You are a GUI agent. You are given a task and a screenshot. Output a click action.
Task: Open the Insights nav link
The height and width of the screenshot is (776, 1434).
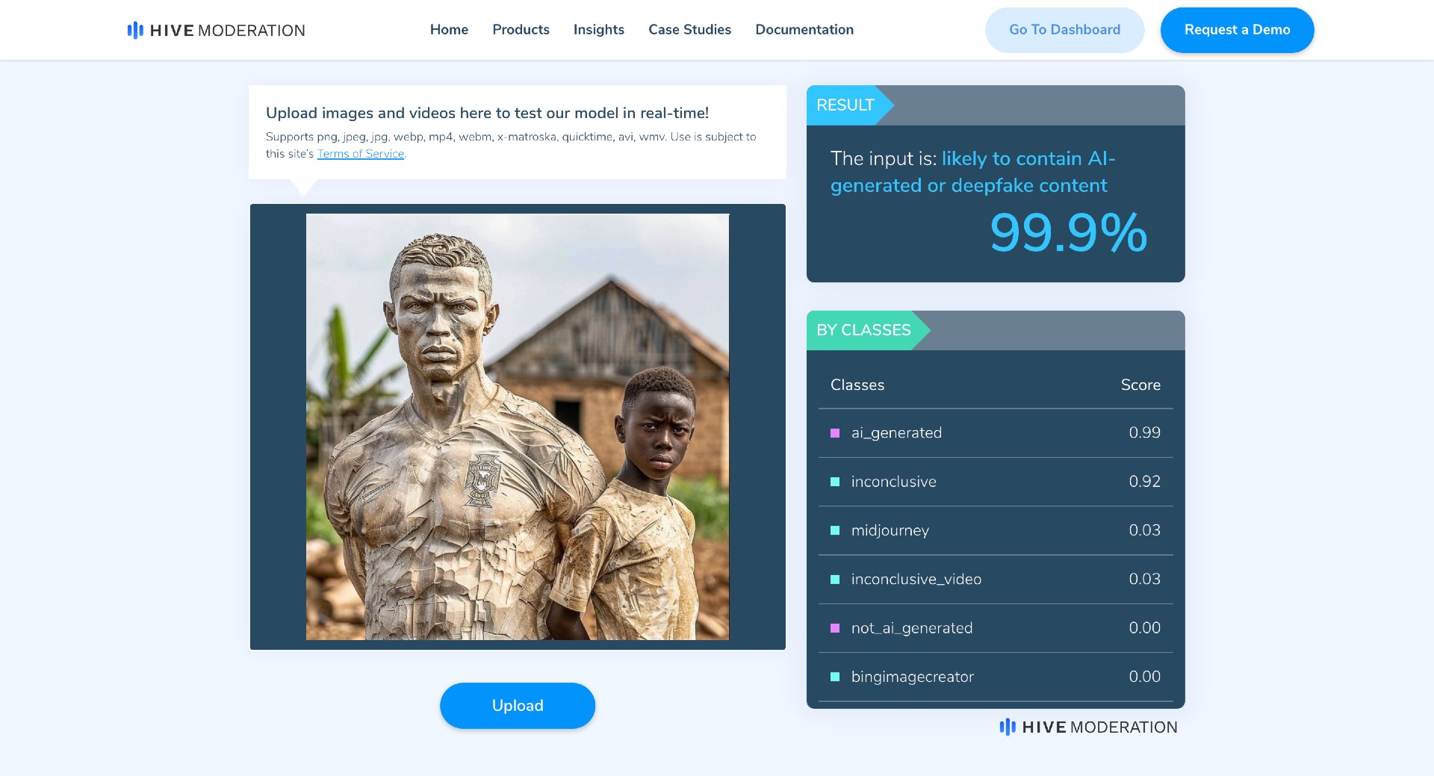coord(598,30)
